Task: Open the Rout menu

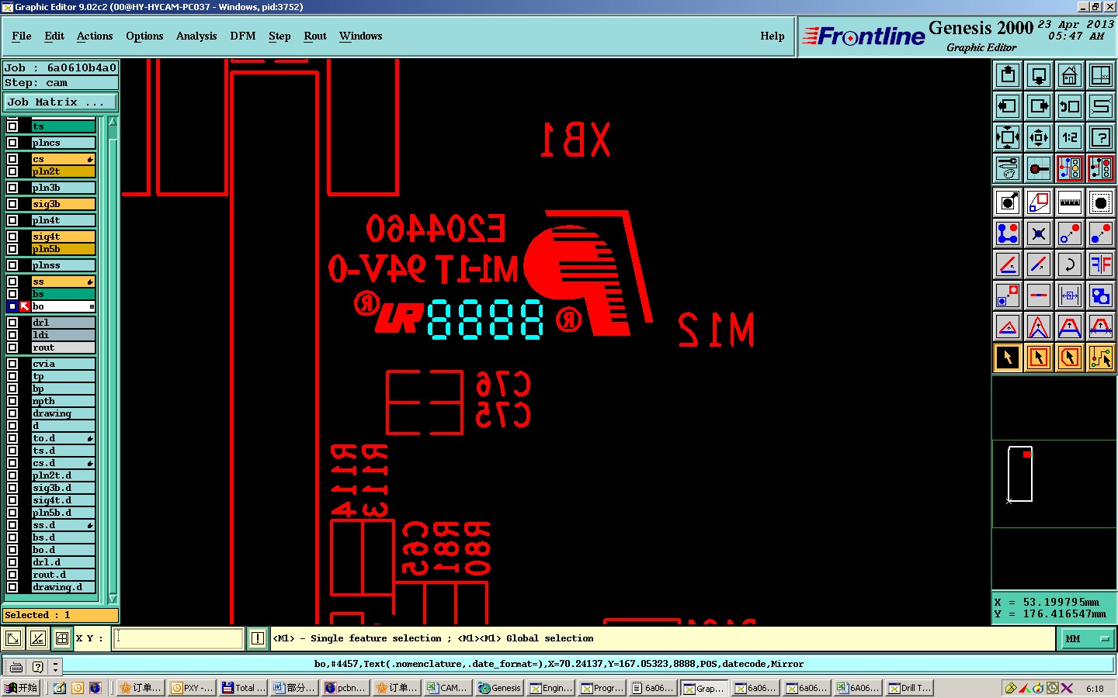Action: (315, 36)
